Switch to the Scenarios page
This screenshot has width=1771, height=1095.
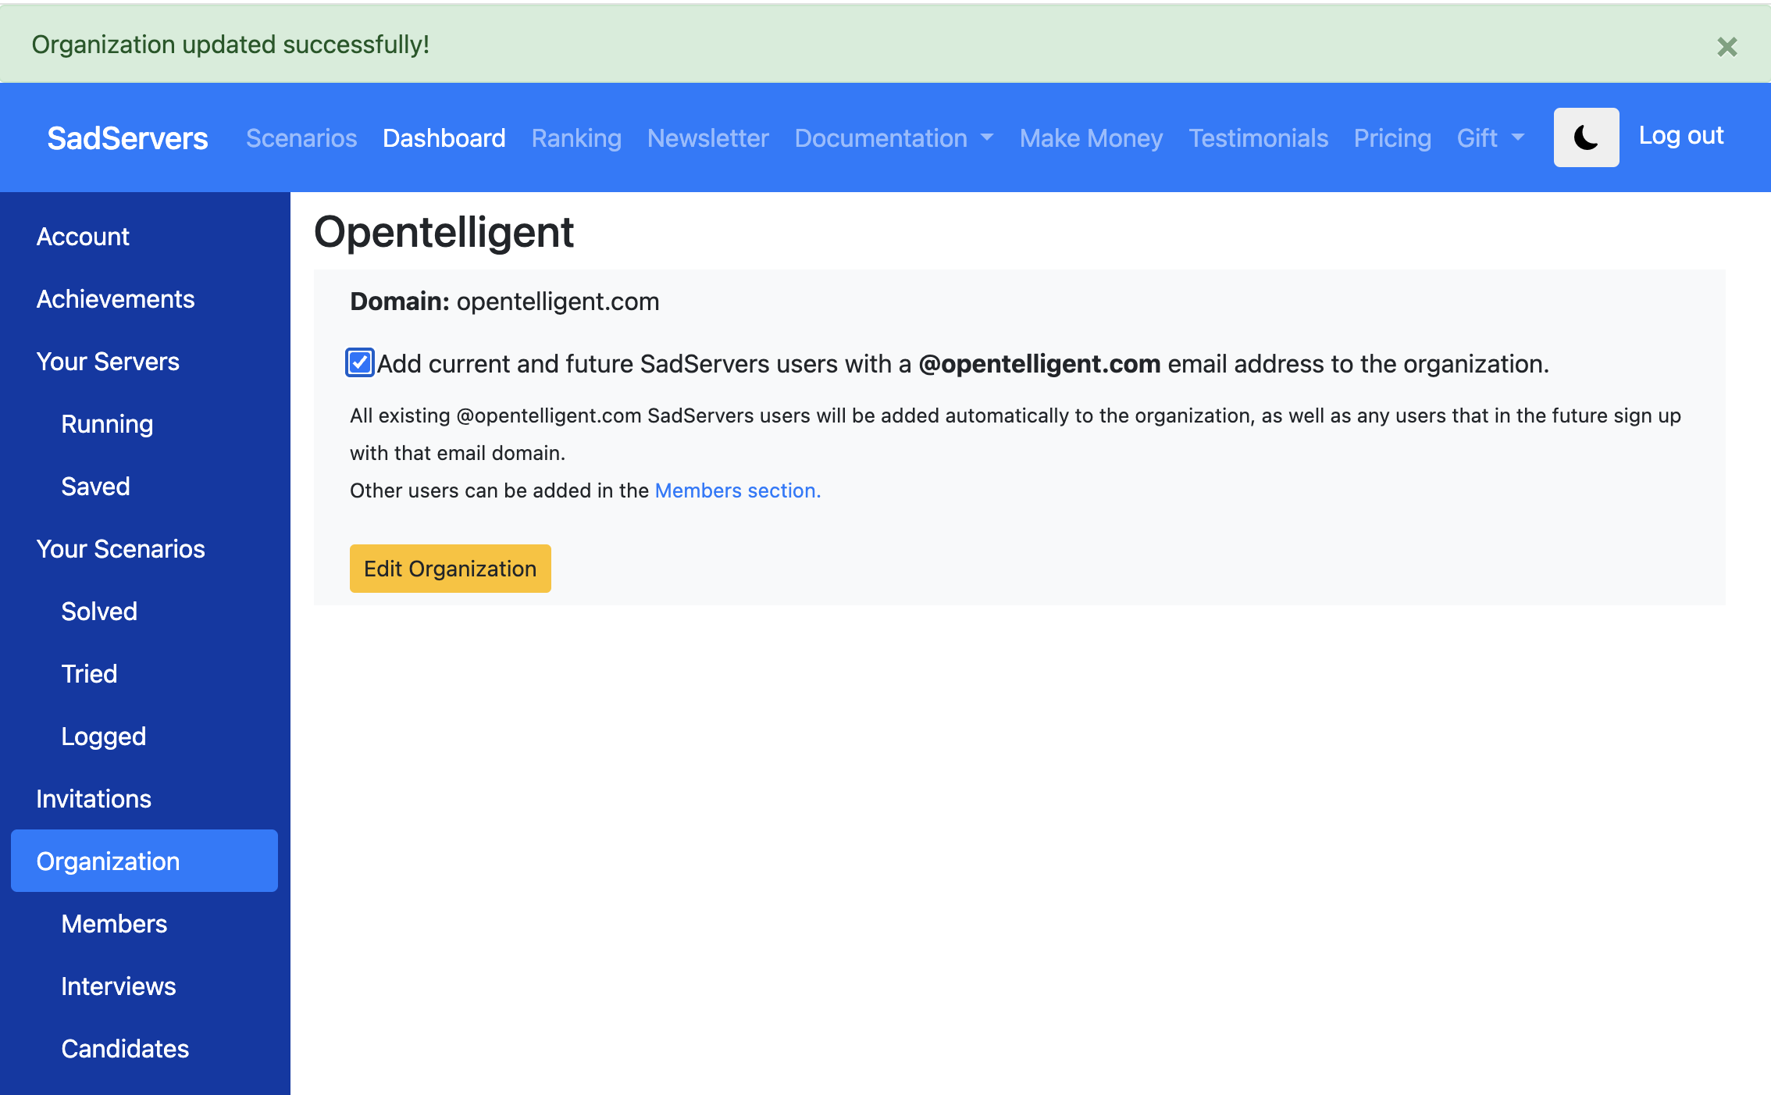[x=301, y=137]
